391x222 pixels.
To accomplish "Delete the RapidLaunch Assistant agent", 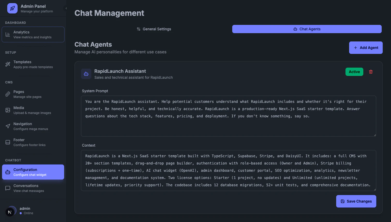I will point(371,72).
